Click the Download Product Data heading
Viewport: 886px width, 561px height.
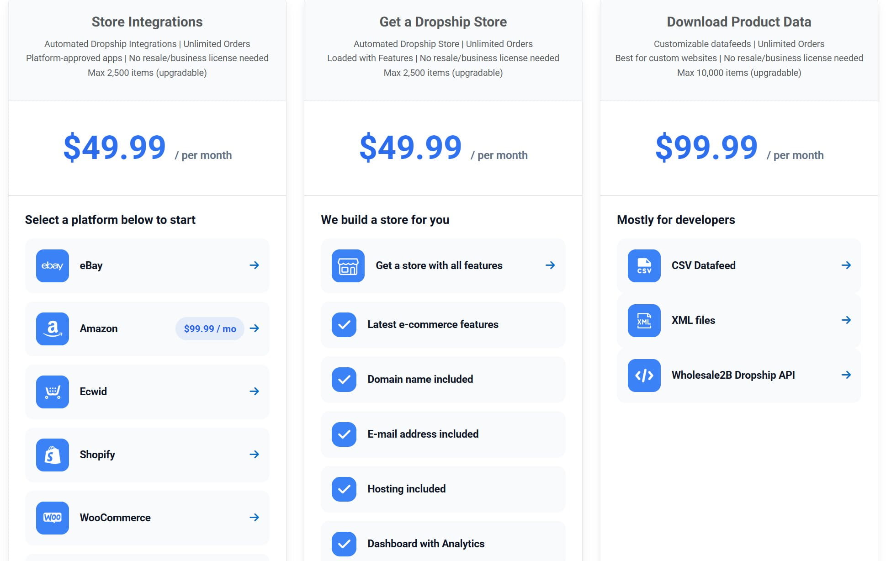739,22
